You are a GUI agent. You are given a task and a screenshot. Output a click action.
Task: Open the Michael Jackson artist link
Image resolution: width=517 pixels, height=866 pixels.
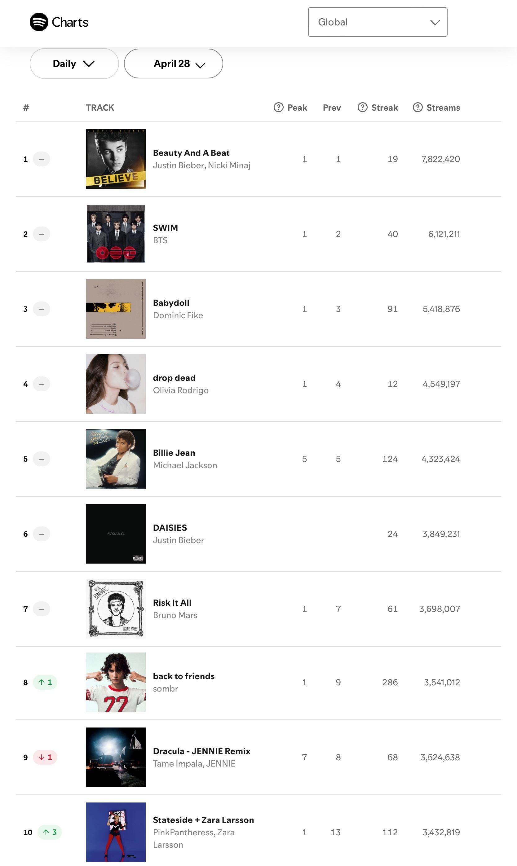(x=185, y=465)
